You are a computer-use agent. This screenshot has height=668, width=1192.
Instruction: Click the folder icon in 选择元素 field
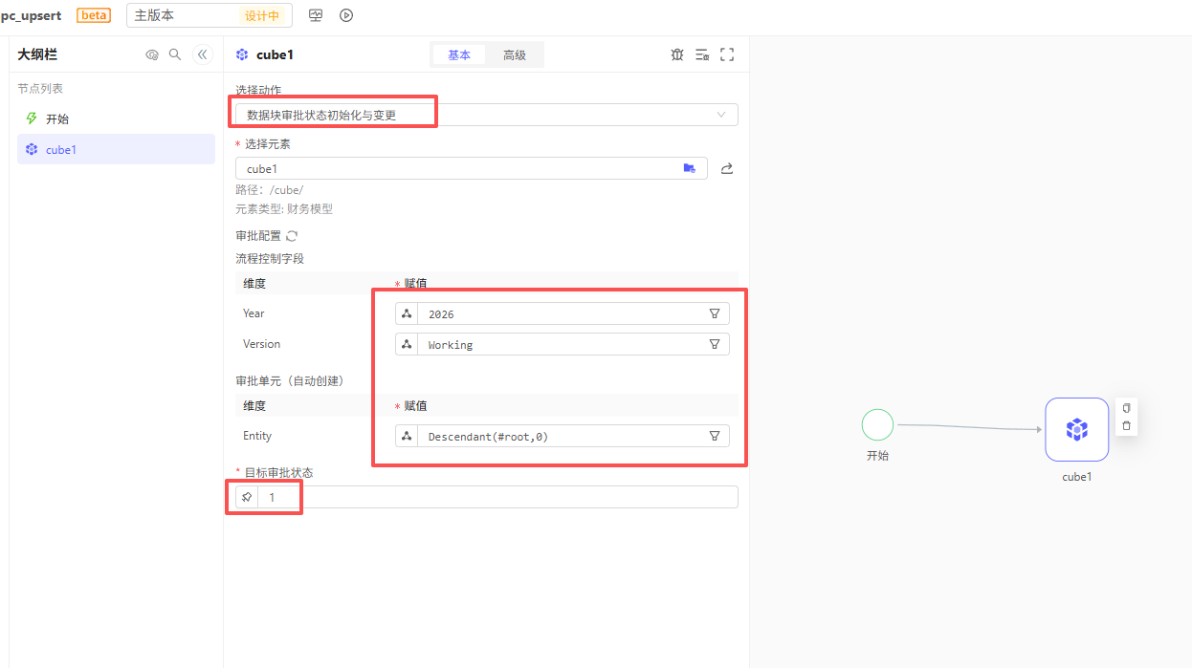coord(689,168)
